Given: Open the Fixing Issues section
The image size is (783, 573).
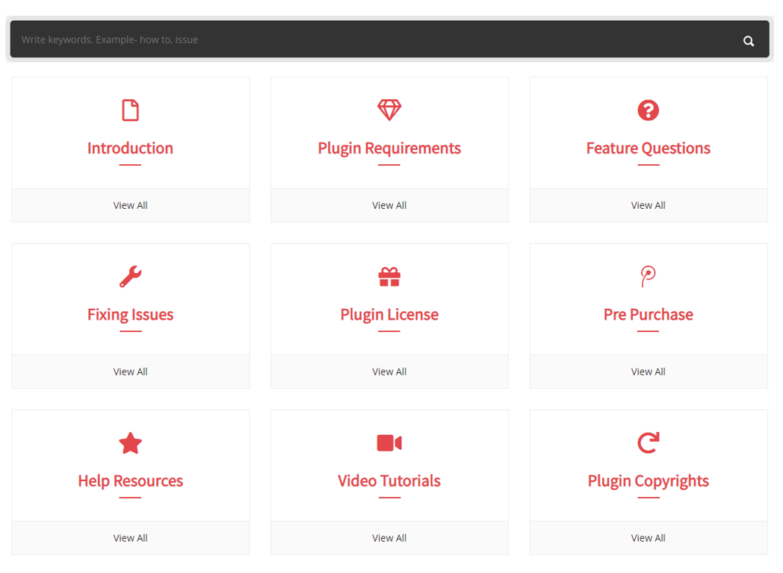Looking at the screenshot, I should pyautogui.click(x=130, y=314).
